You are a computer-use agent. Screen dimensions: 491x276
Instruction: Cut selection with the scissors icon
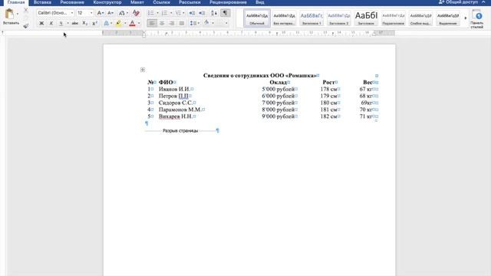coord(25,11)
